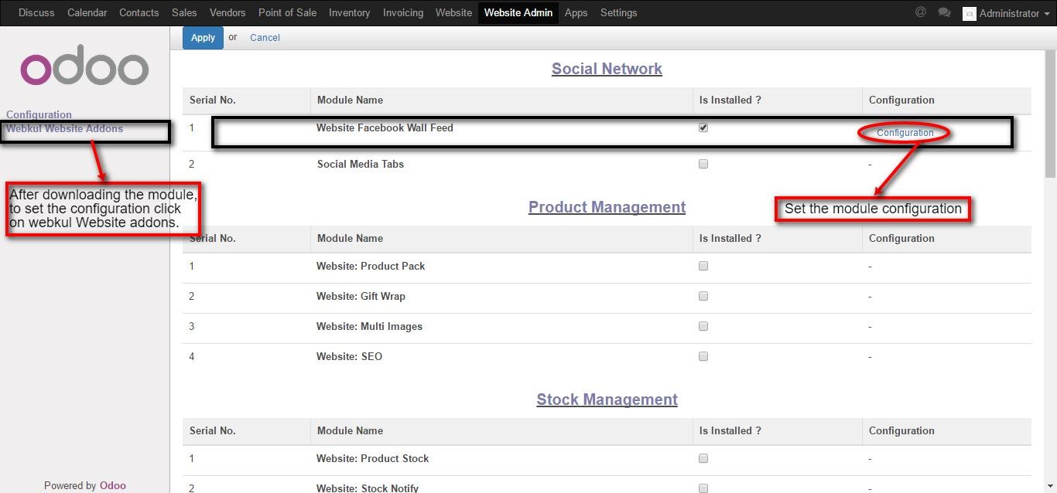Click the Powered by Odoo link
The height and width of the screenshot is (493, 1057).
tap(112, 485)
